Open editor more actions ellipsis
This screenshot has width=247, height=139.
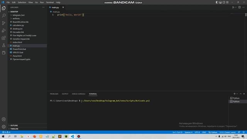pos(244,7)
